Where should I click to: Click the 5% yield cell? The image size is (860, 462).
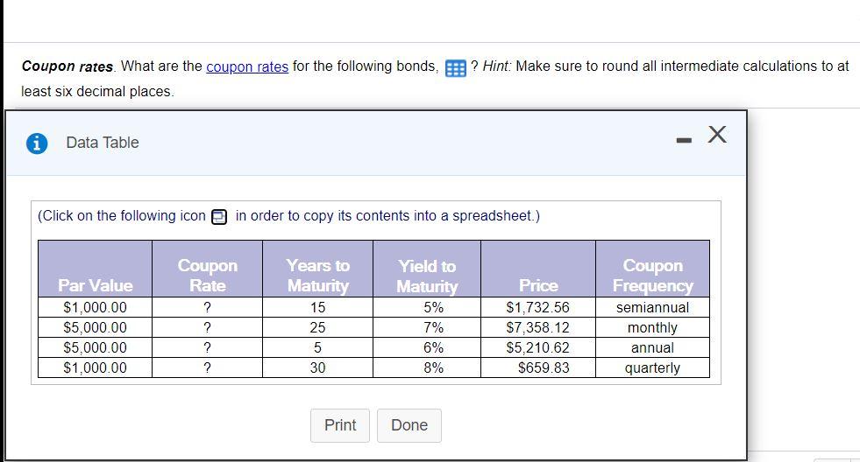427,308
